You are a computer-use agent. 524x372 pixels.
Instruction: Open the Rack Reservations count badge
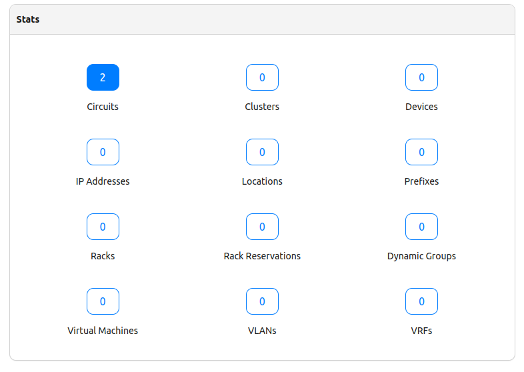click(262, 227)
